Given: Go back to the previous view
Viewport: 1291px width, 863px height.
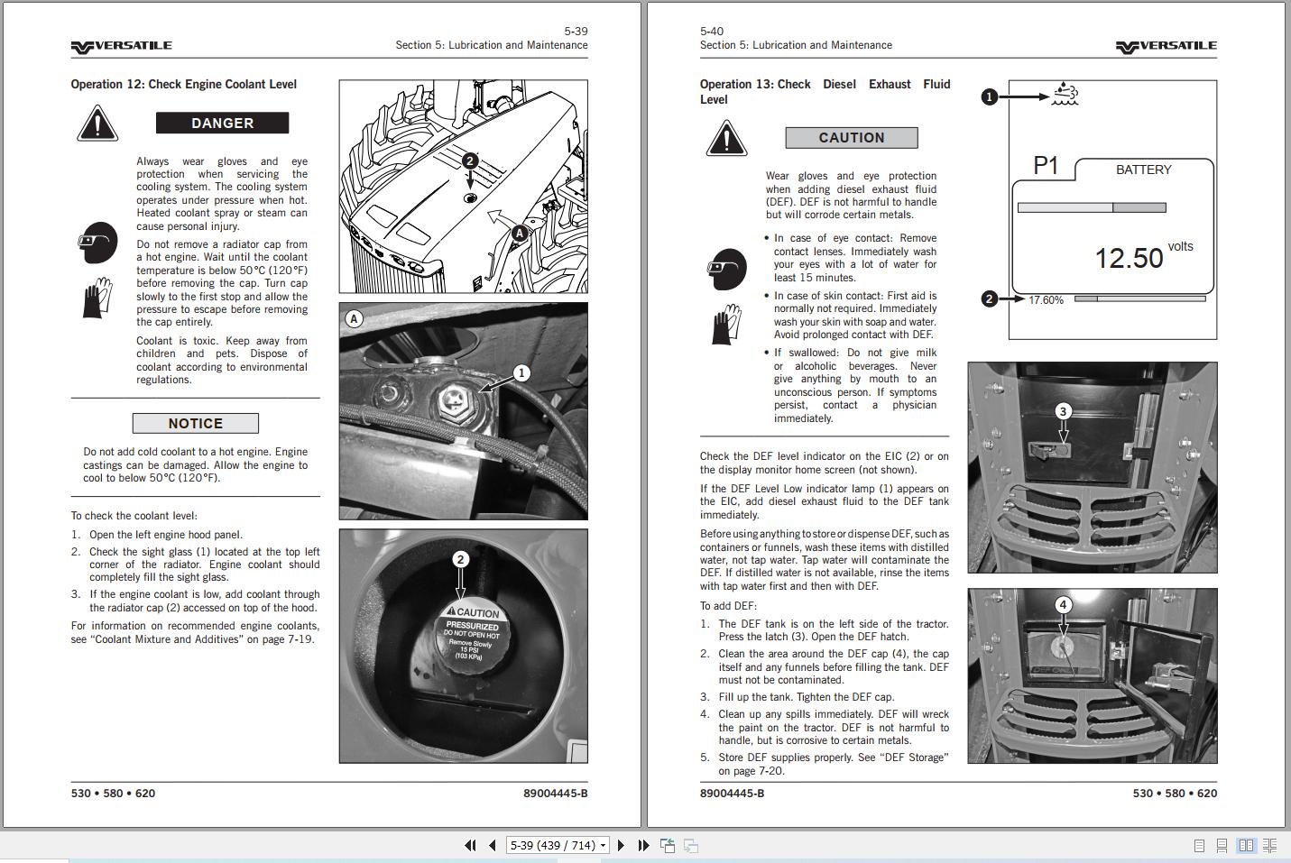Looking at the screenshot, I should [668, 845].
